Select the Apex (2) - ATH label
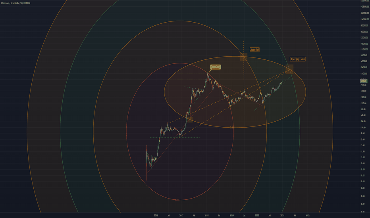Viewport: 370px width, 218px height. click(298, 59)
